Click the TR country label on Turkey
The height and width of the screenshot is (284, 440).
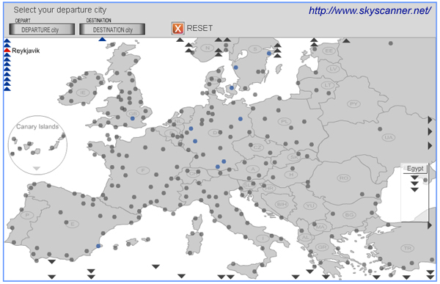point(408,248)
